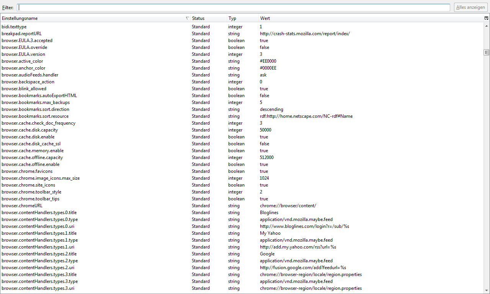Screen dimensions: 490x294
Task: Click the sort arrow on Einstellungsname column
Action: pyautogui.click(x=187, y=18)
